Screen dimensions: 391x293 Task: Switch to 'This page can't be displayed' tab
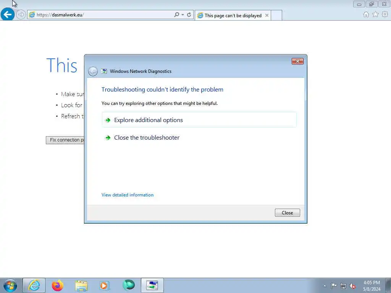[233, 15]
